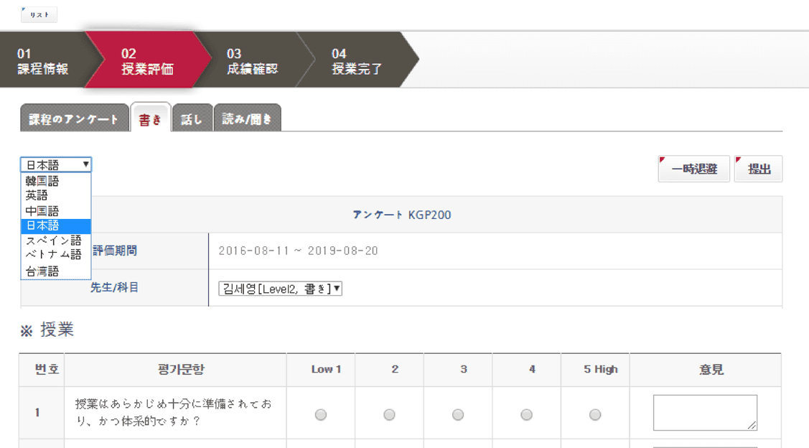Open step 03 成績確認
Screen dimensions: 809x448
(252, 61)
